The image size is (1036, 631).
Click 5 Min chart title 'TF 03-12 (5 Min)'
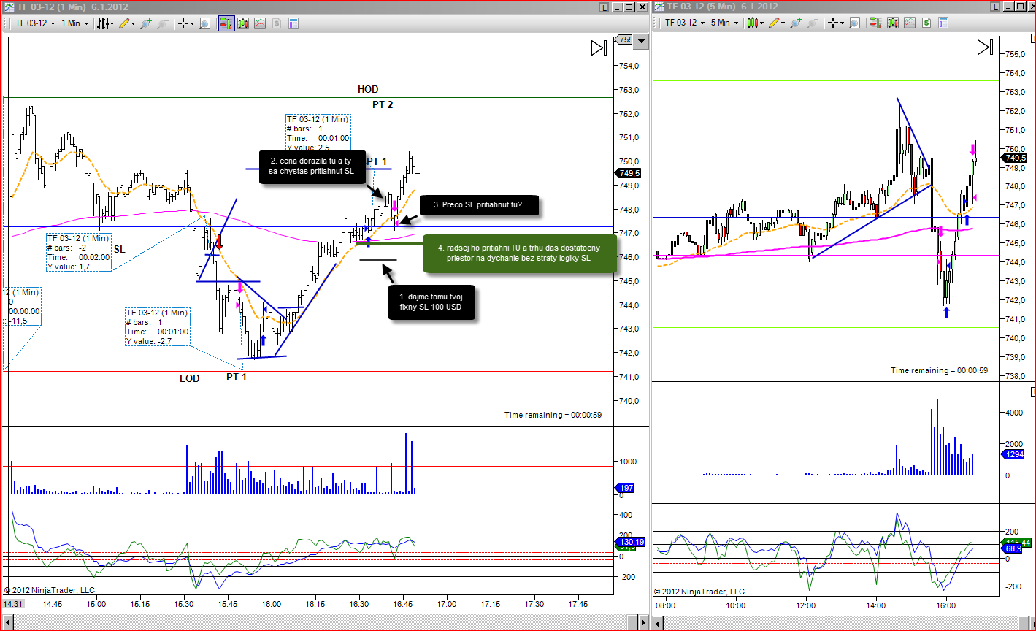tap(701, 7)
